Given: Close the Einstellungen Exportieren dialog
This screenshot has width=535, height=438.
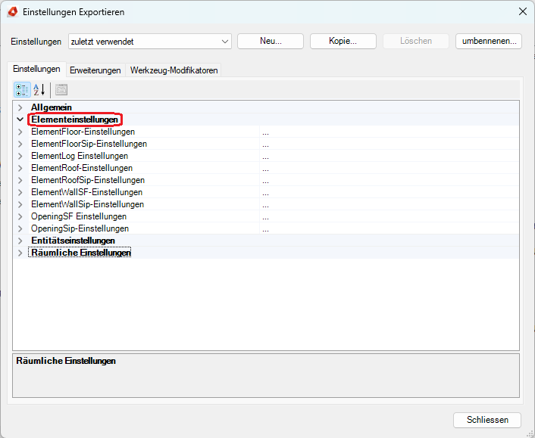Looking at the screenshot, I should tap(523, 11).
